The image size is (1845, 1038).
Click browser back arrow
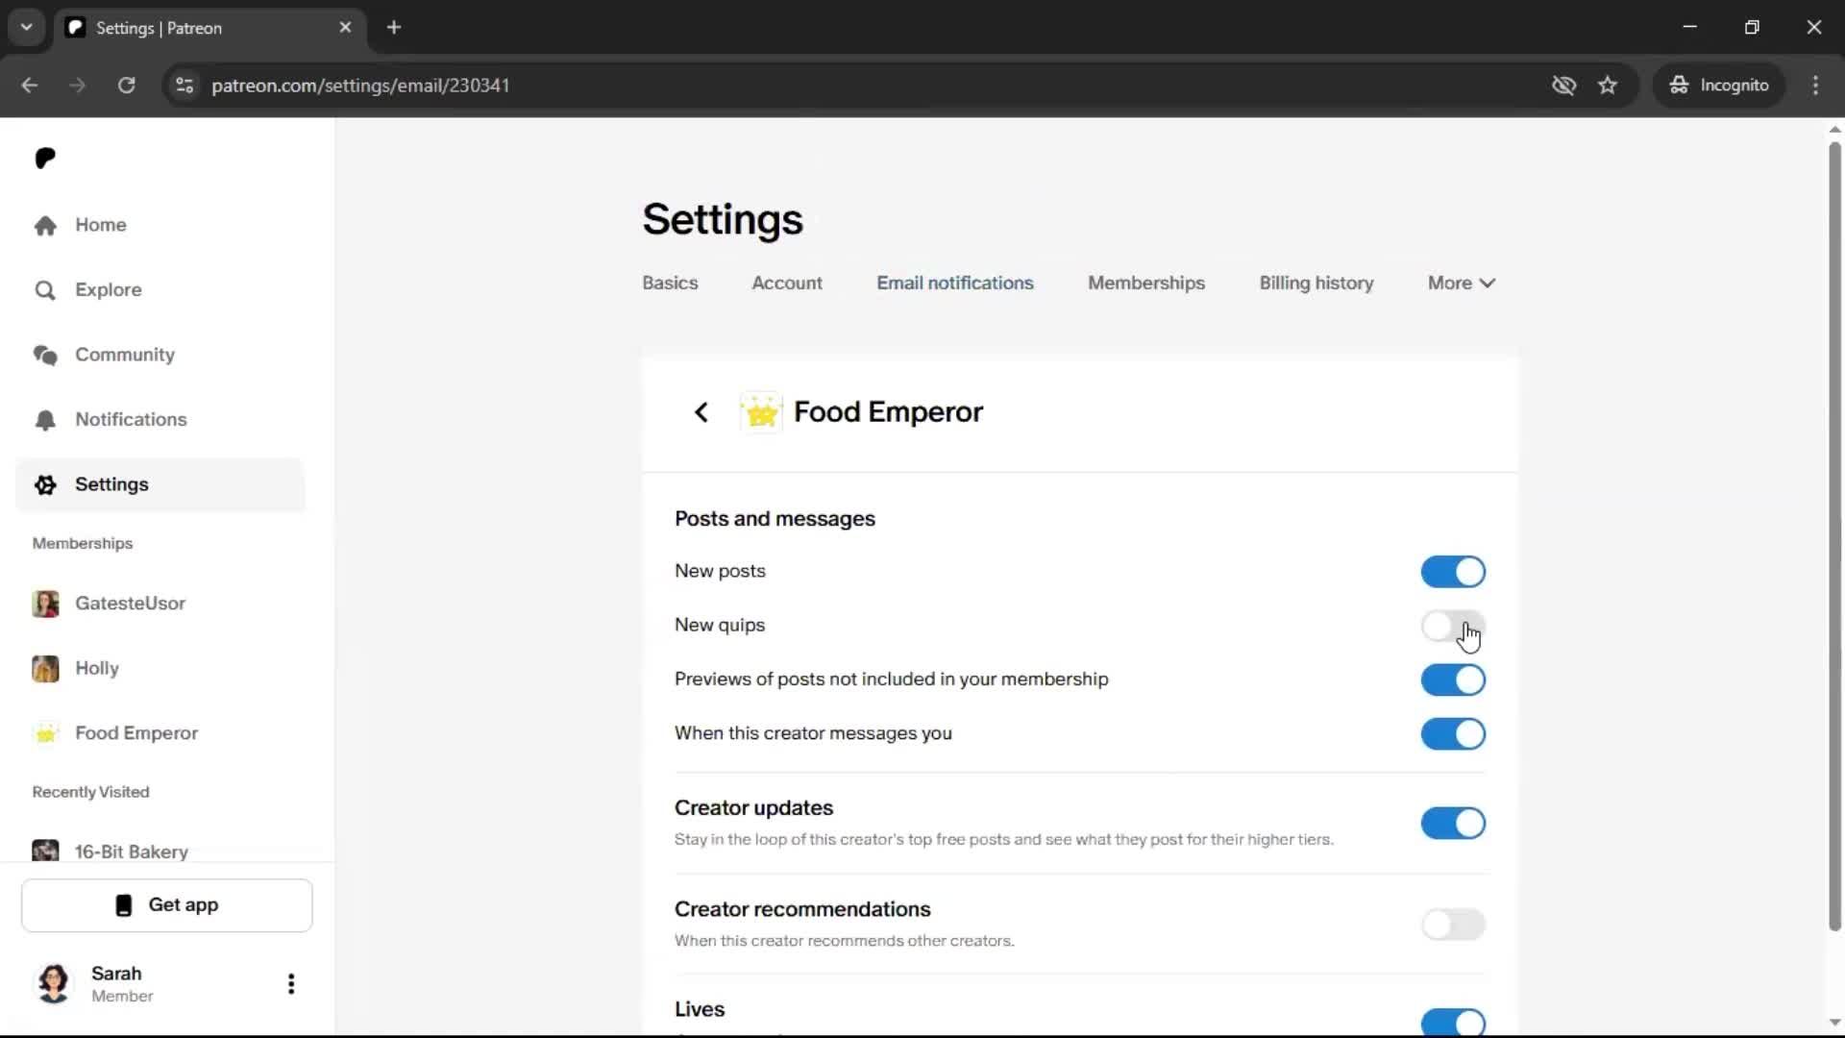click(30, 86)
